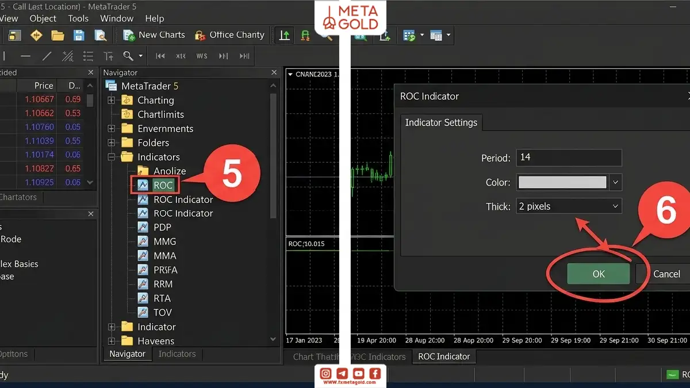Click Cancel in ROC Indicator dialog
This screenshot has height=388, width=690.
pyautogui.click(x=666, y=274)
